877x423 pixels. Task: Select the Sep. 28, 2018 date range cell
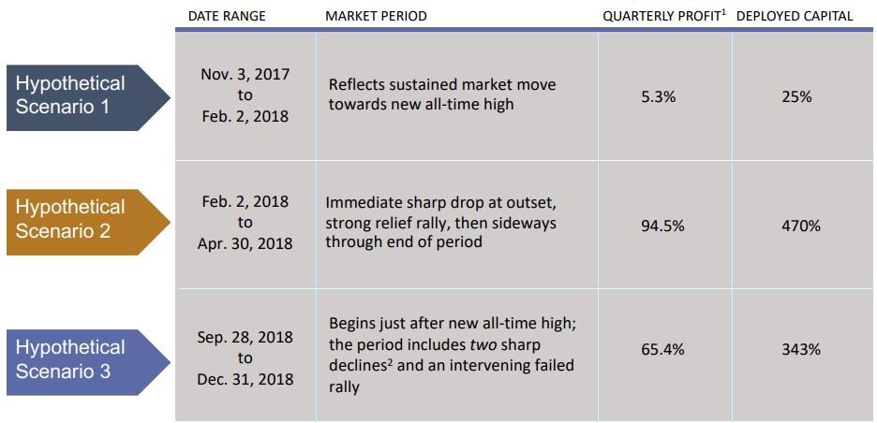point(245,357)
